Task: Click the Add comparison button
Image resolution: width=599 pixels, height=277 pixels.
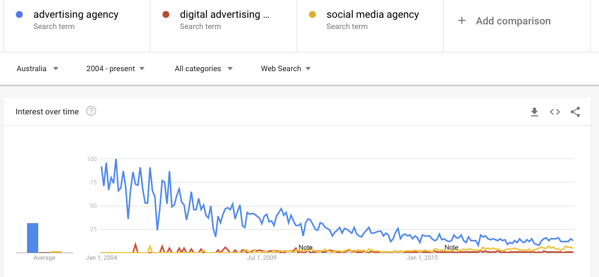Action: pyautogui.click(x=513, y=21)
